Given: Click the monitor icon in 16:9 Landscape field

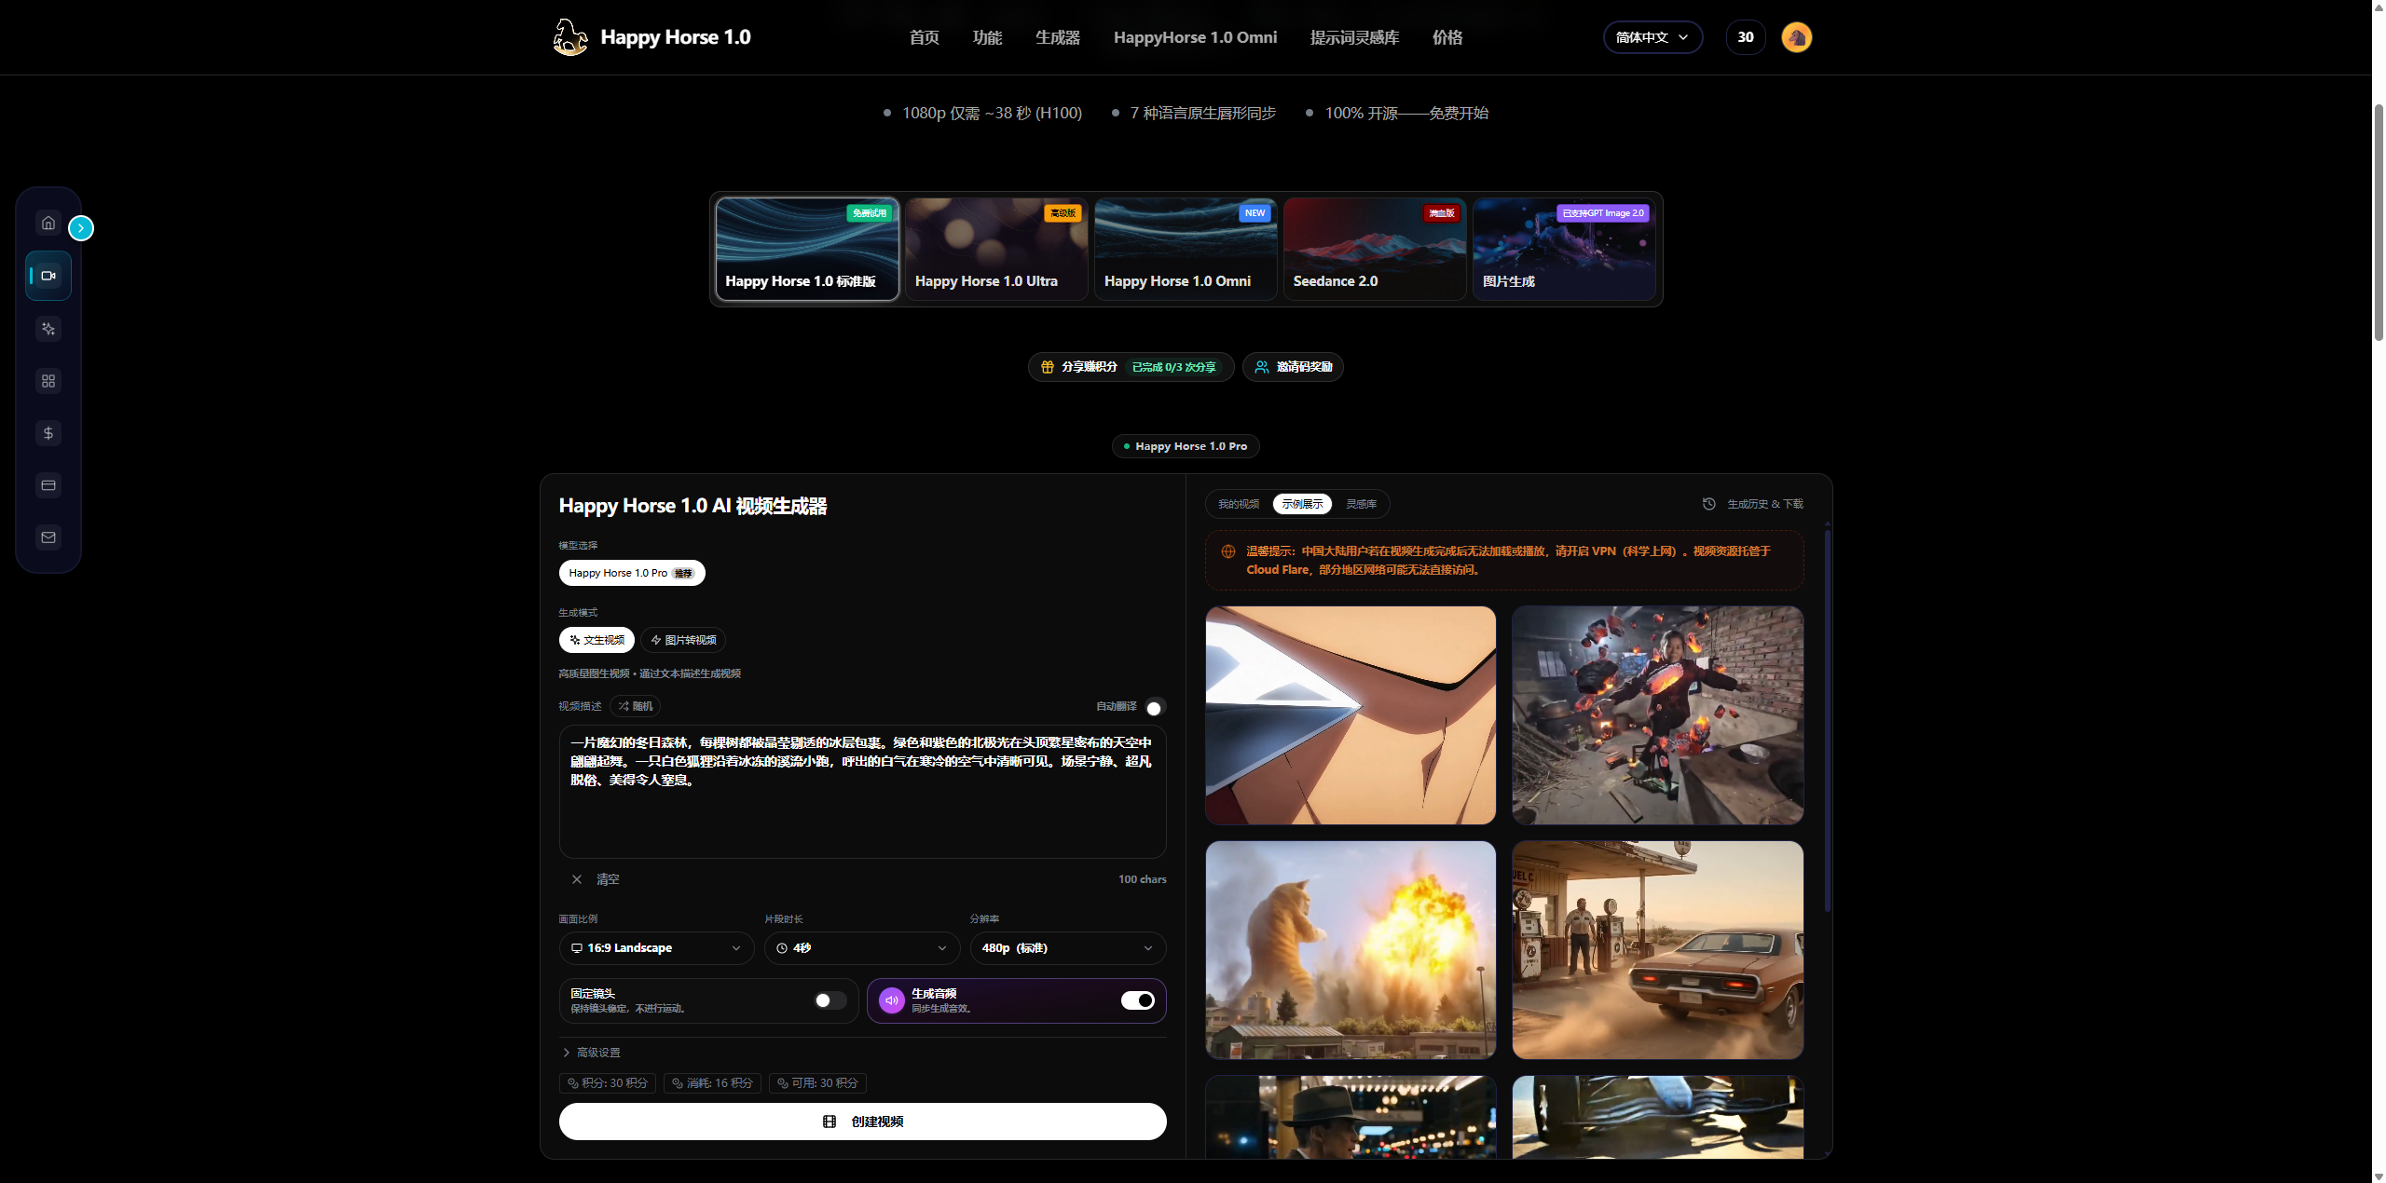Looking at the screenshot, I should point(577,948).
